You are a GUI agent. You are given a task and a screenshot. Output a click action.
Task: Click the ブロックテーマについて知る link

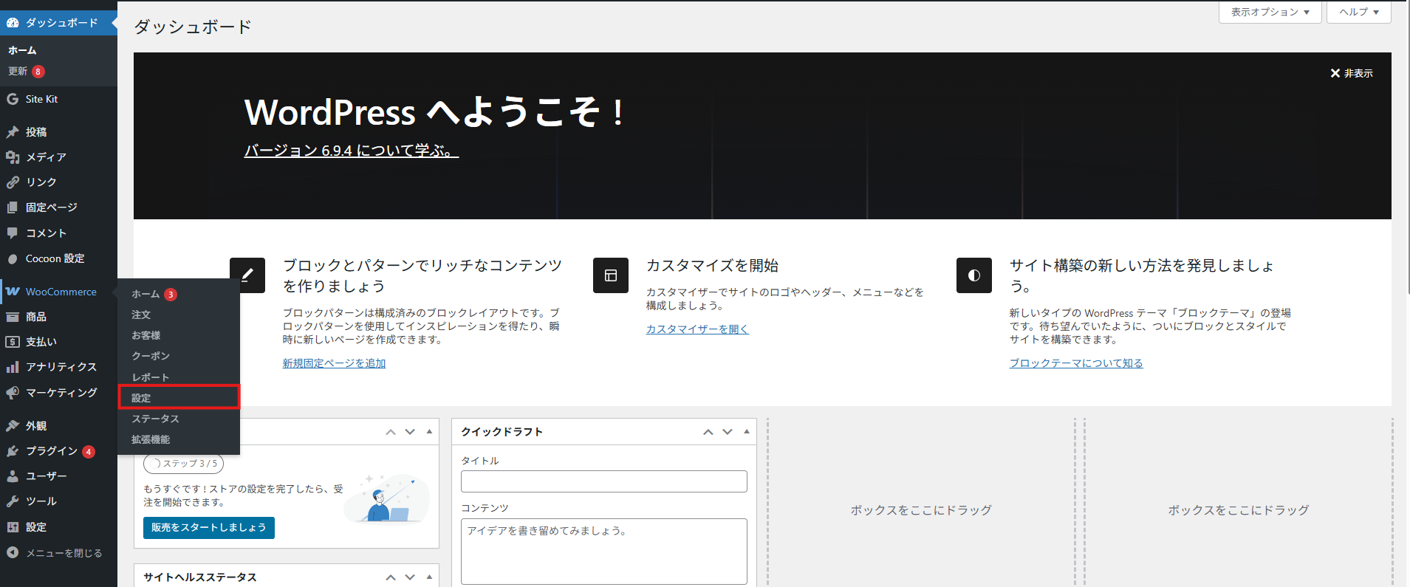click(1076, 363)
